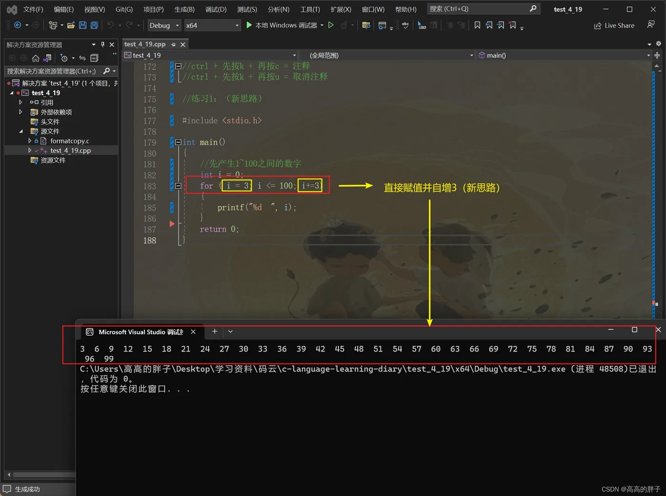Click the Solution Explorer search magnifier
Screen dimensions: 666x496
coord(107,71)
